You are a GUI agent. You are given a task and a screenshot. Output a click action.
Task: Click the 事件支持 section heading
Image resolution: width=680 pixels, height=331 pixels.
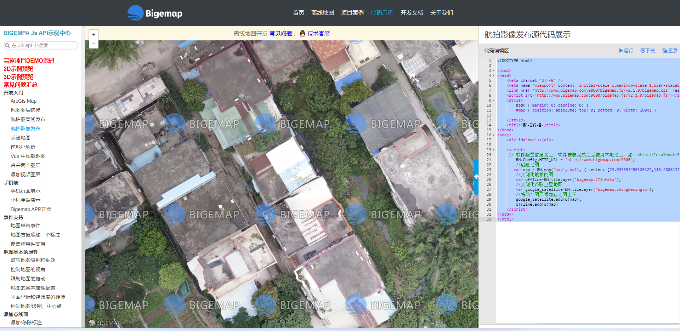(x=13, y=217)
